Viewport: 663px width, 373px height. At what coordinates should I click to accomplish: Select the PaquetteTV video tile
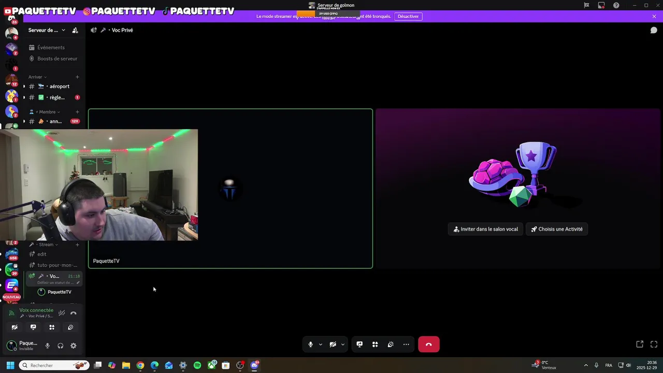230,189
